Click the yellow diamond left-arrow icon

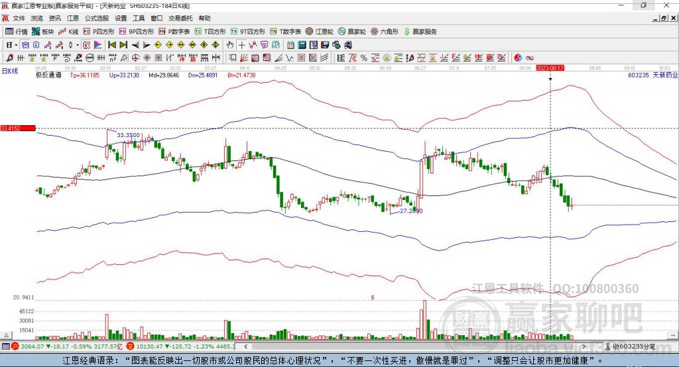coord(158,45)
